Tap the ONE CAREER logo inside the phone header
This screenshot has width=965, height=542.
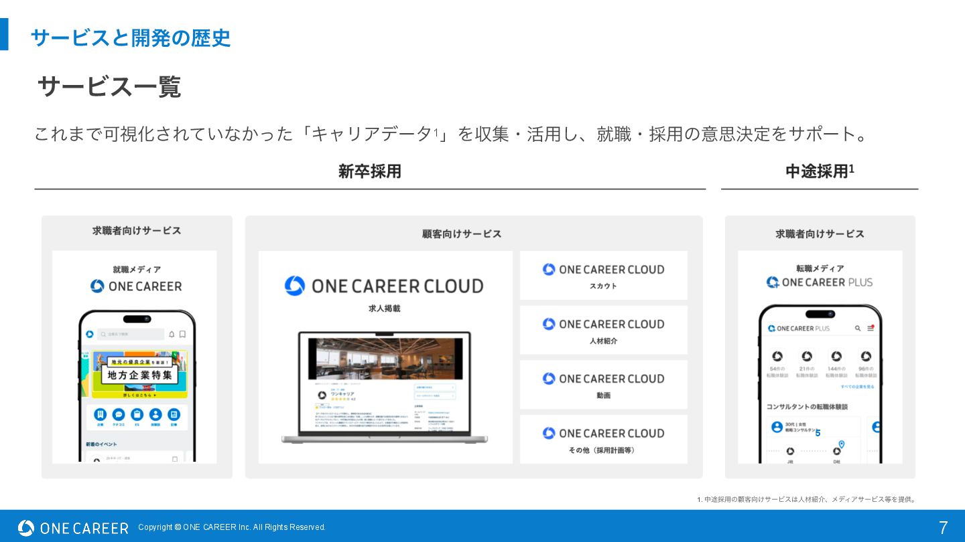pos(89,334)
